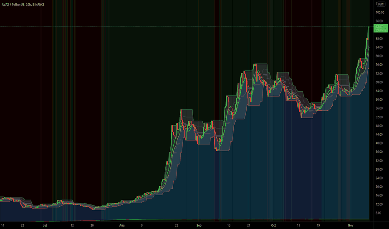Click the 56.00 price axis label

379,108
